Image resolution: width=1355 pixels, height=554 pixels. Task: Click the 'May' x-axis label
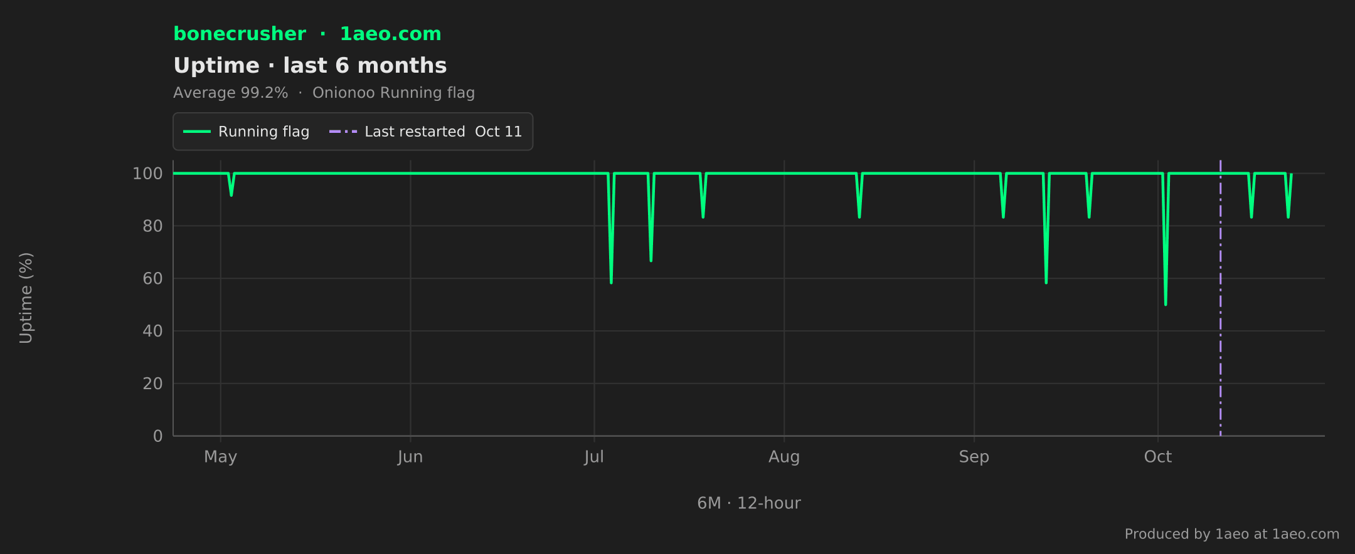(x=220, y=457)
